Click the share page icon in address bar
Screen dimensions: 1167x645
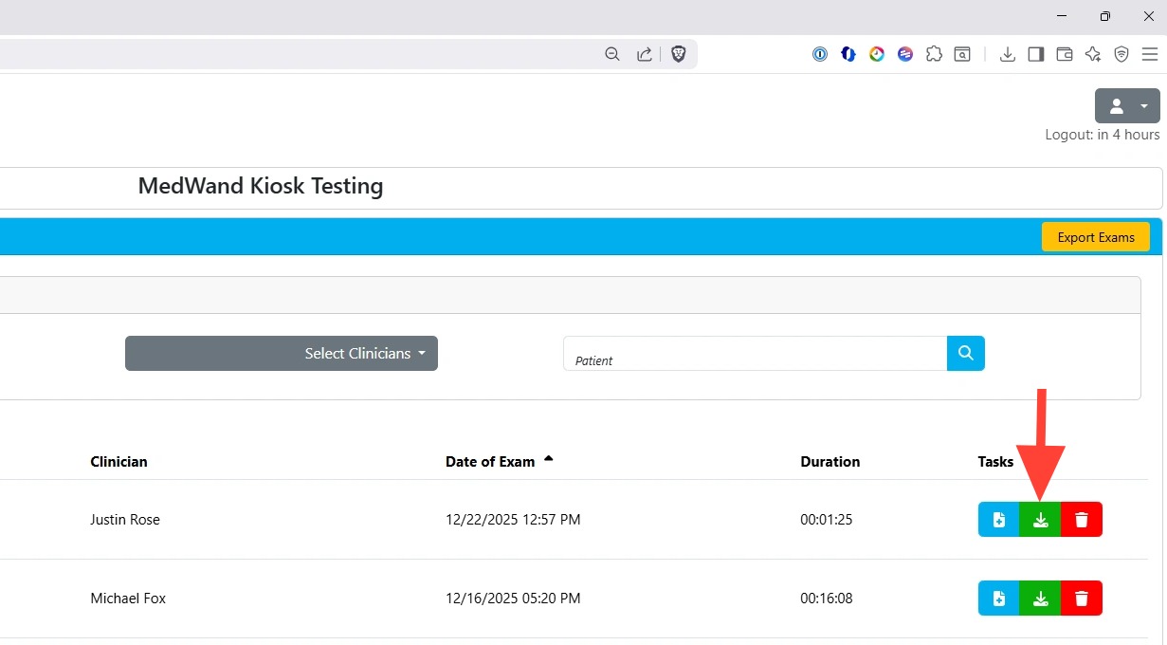(645, 54)
